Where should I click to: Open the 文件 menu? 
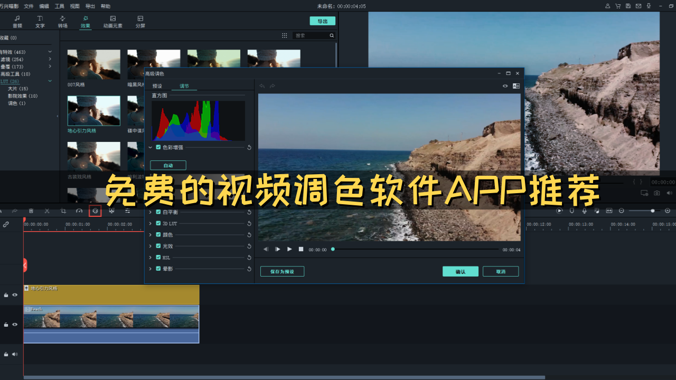tap(29, 6)
